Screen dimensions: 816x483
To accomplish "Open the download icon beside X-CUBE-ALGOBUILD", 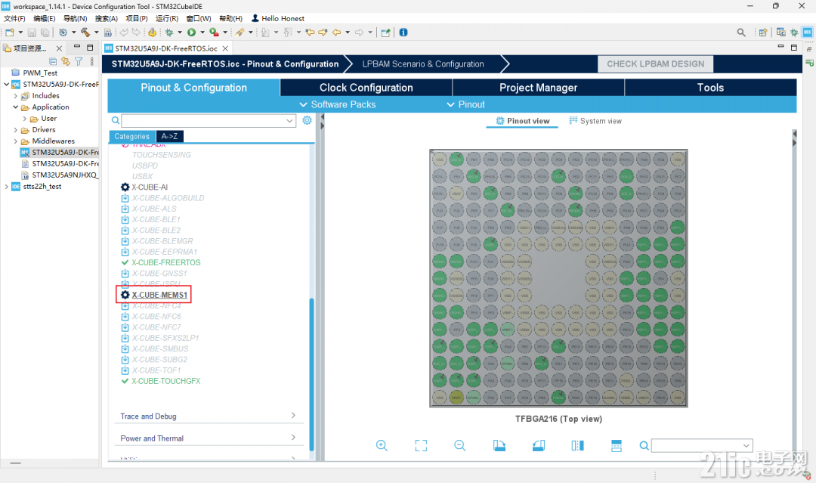I will 125,198.
